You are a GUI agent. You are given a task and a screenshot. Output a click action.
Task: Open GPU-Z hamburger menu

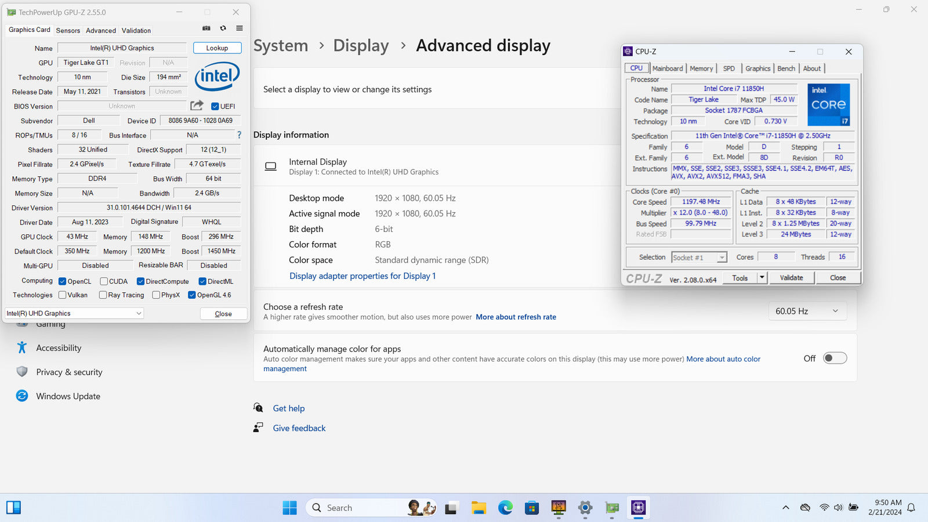point(239,28)
